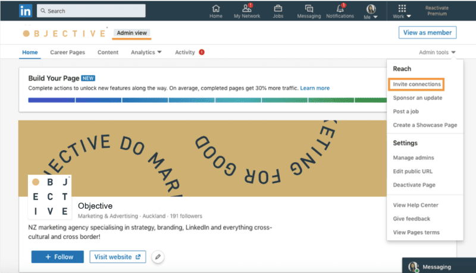This screenshot has width=476, height=273.
Task: Switch to Career Pages tab
Action: pos(67,52)
